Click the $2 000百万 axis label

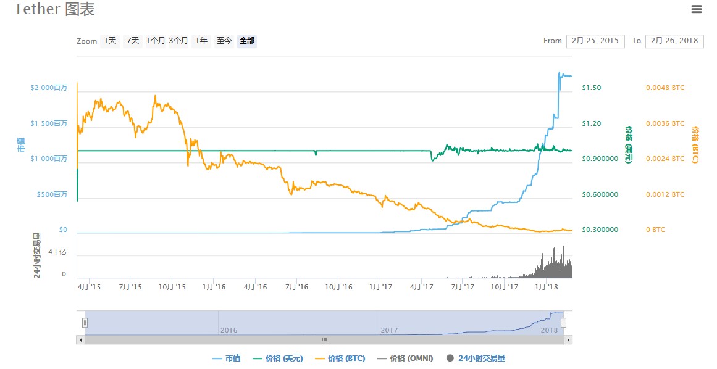point(48,88)
